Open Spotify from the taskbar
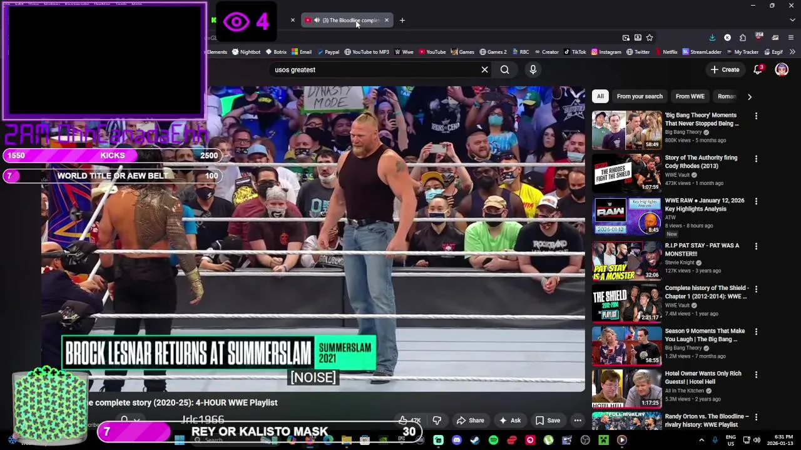 (x=493, y=440)
